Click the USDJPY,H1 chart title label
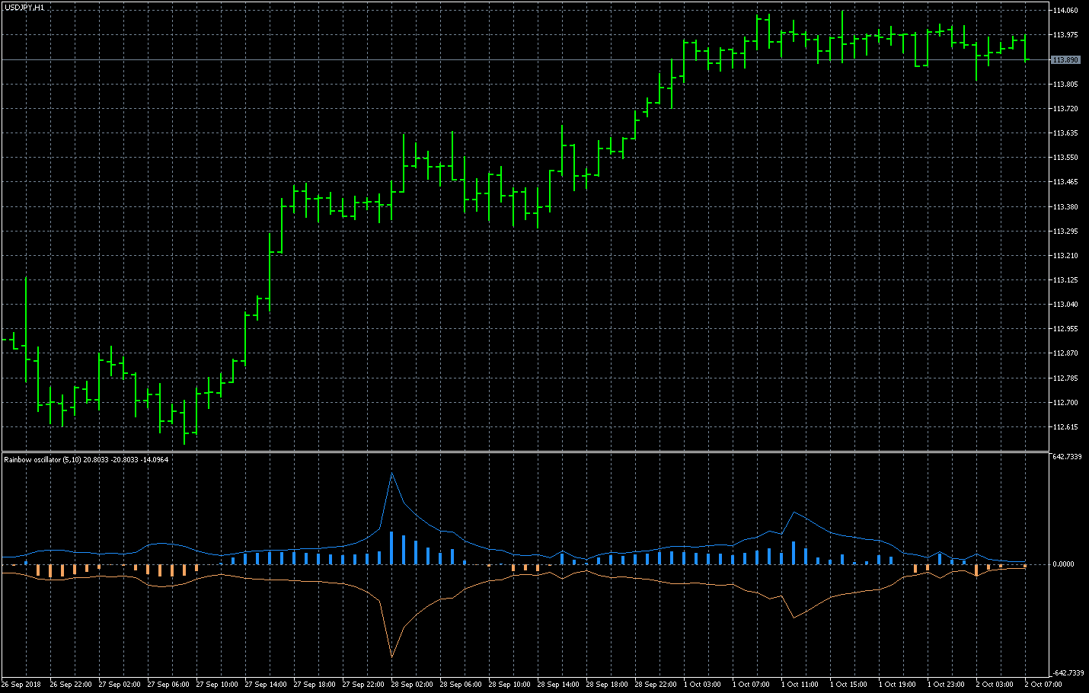Screen dimensions: 1089x693 coord(24,7)
